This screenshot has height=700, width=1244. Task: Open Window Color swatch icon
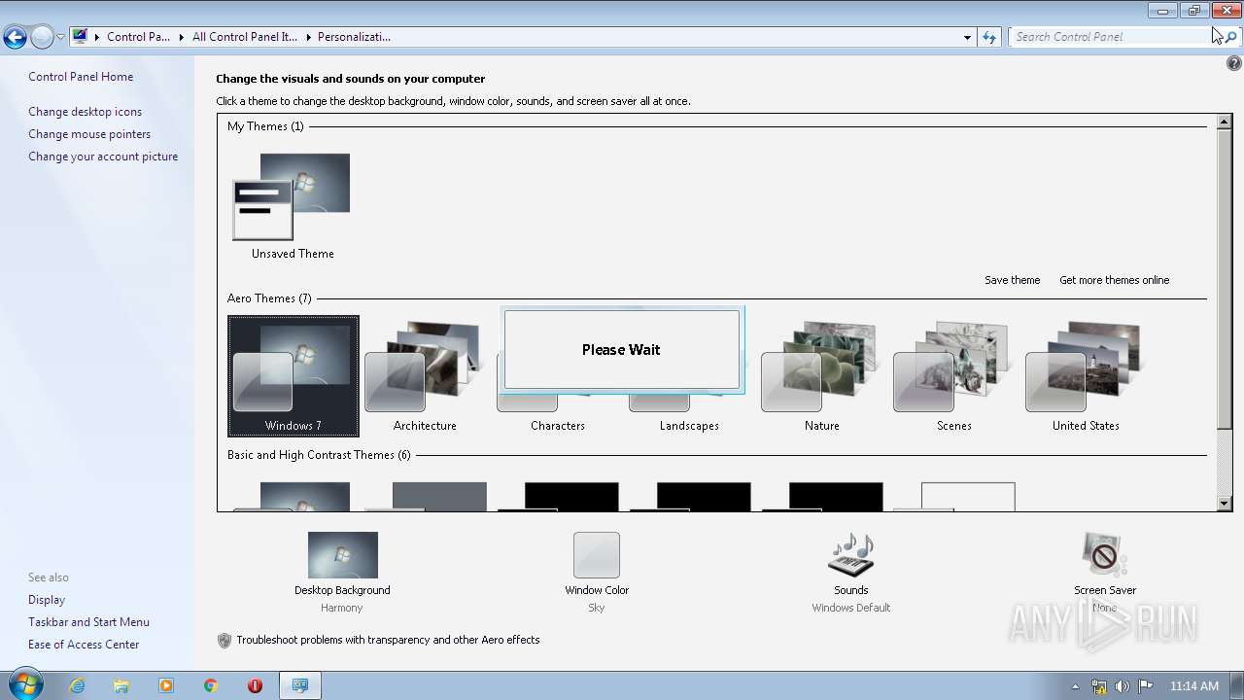tap(597, 555)
